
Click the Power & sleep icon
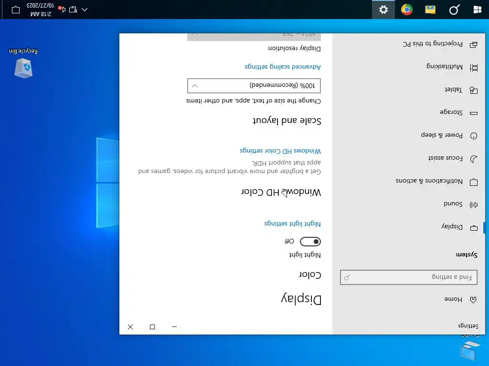pyautogui.click(x=474, y=136)
